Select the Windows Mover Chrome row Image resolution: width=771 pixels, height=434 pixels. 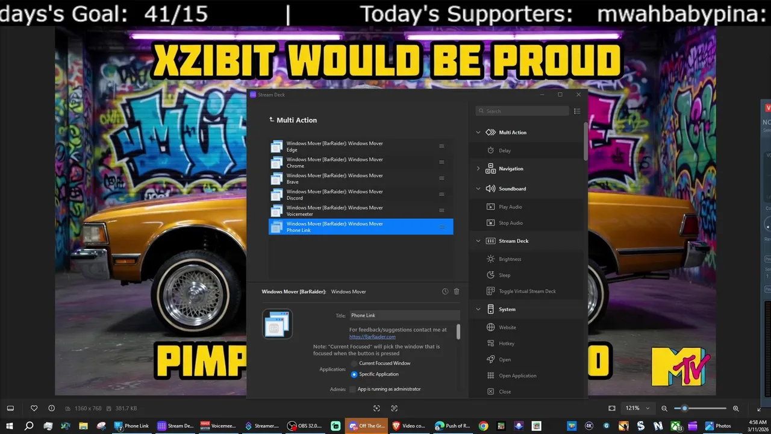tap(361, 163)
